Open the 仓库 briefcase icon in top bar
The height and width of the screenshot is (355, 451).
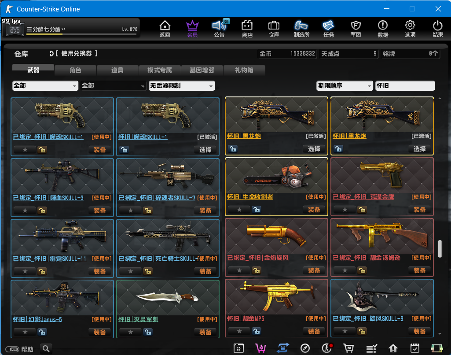tap(274, 29)
